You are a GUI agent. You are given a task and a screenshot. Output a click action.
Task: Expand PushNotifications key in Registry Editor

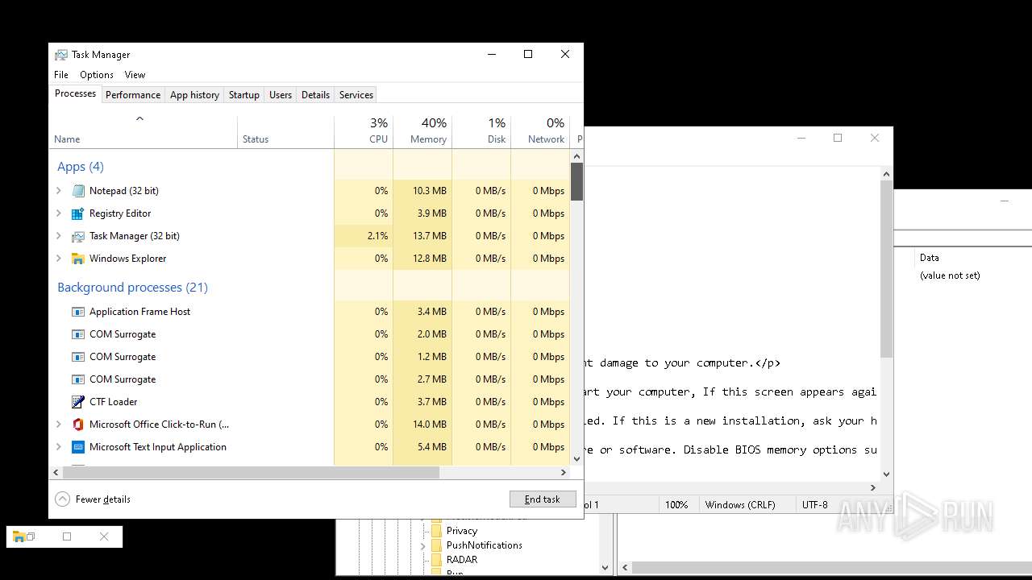tap(423, 545)
